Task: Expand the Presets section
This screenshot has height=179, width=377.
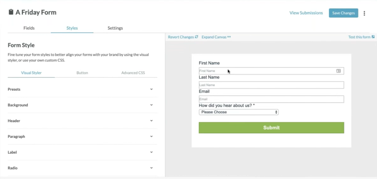Action: [x=151, y=89]
